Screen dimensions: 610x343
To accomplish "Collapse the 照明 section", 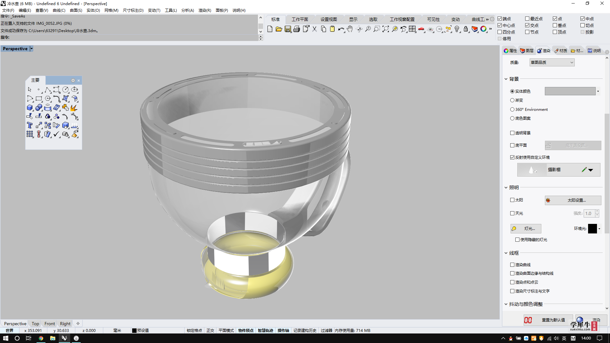I will 506,188.
